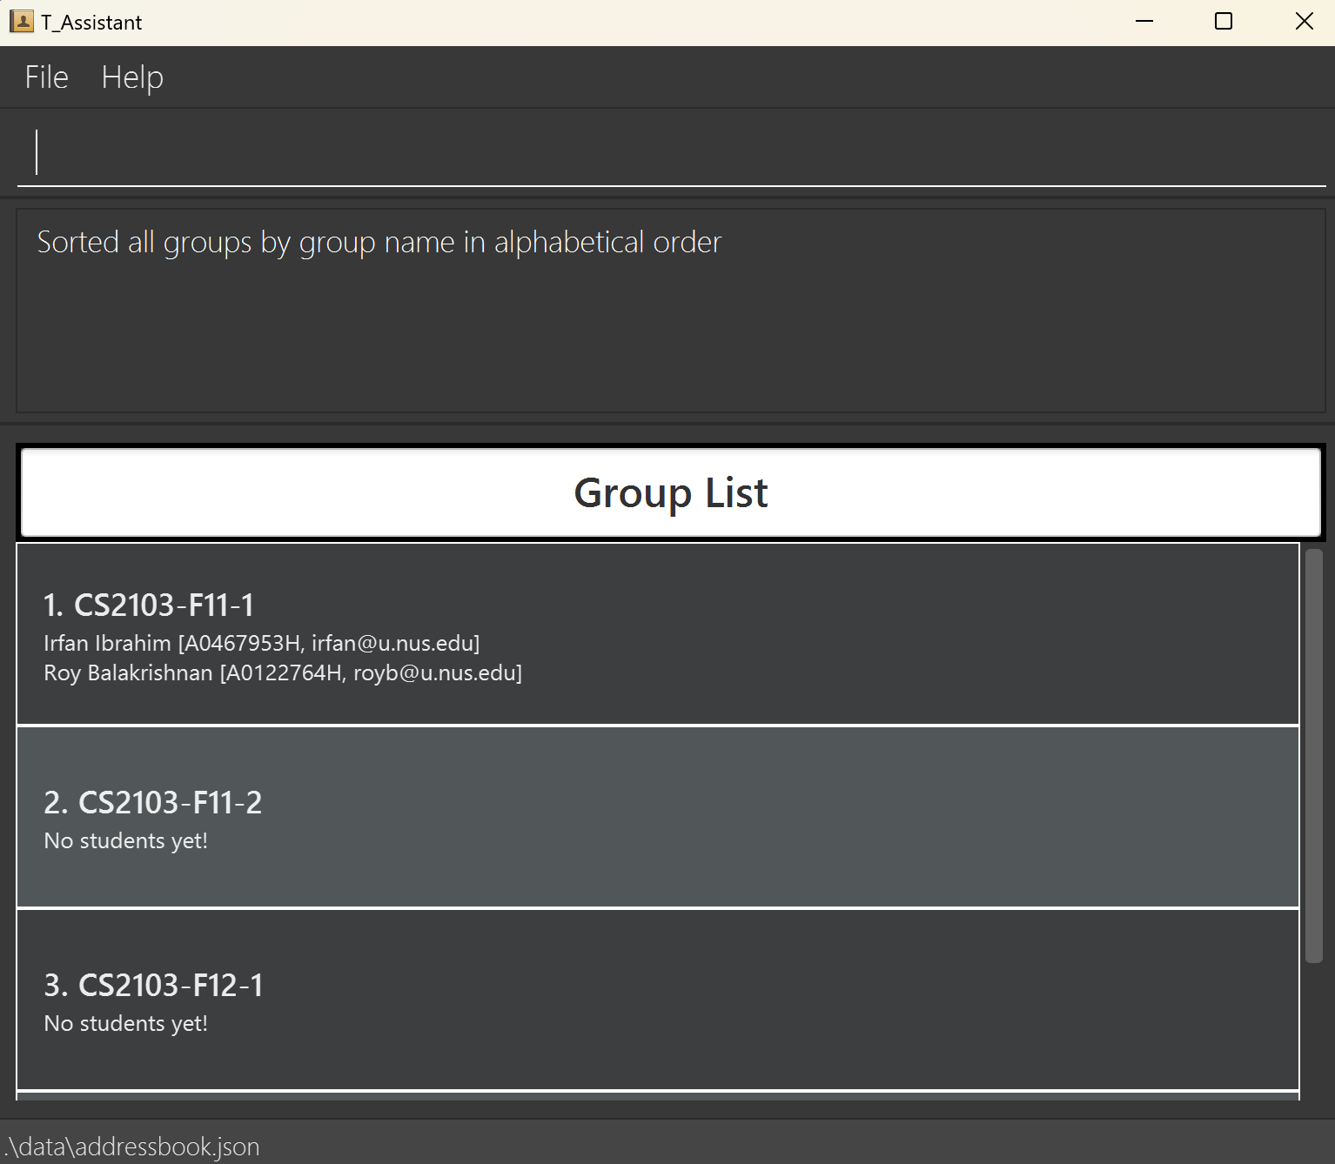
Task: Click Roy Balakrishnan's student entry
Action: pos(283,673)
